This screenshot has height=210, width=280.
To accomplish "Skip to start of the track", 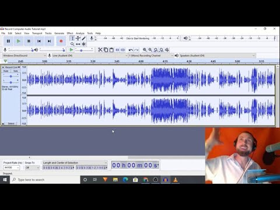I will (39, 41).
